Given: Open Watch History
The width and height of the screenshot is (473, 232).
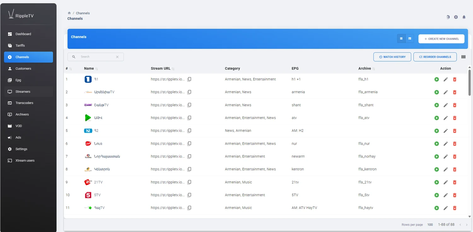Looking at the screenshot, I should click(392, 57).
